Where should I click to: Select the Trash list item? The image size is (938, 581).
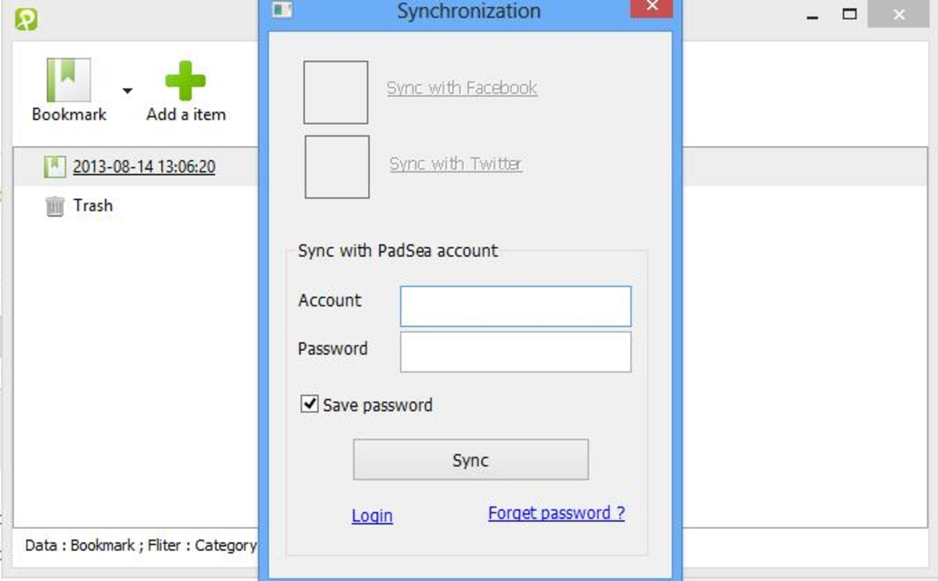point(93,206)
